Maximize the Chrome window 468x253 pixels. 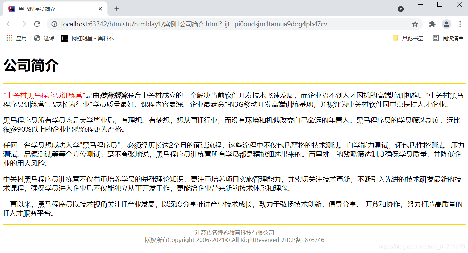440,5
